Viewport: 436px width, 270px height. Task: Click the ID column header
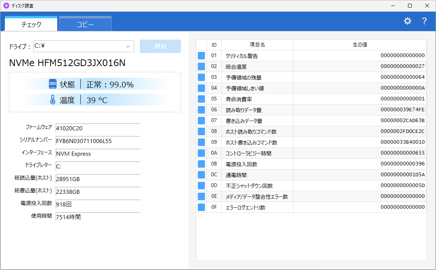click(x=214, y=45)
